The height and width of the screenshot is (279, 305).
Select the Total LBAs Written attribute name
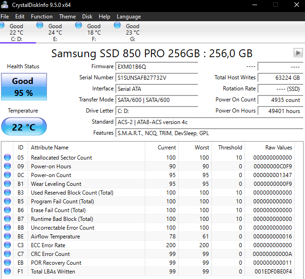coord(53,272)
